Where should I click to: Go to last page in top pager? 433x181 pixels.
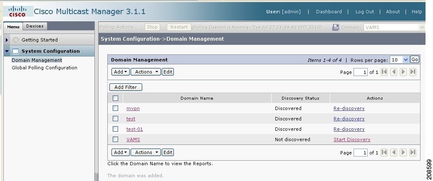pyautogui.click(x=413, y=72)
